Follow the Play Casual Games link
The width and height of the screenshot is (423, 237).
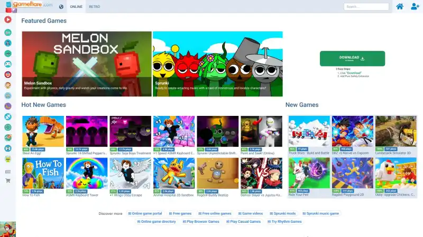coord(244,221)
